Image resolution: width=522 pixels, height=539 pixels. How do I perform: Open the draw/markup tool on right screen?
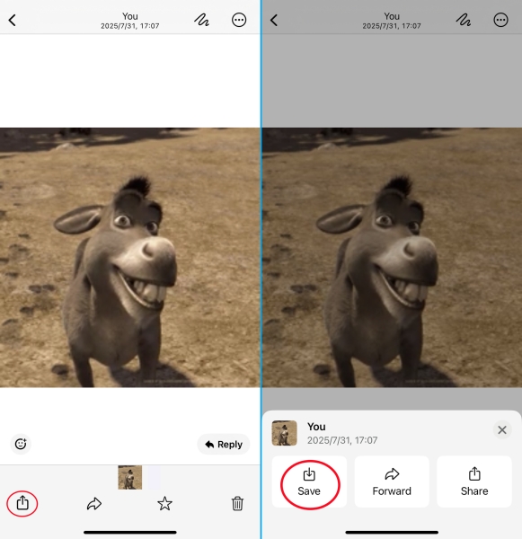click(x=464, y=20)
